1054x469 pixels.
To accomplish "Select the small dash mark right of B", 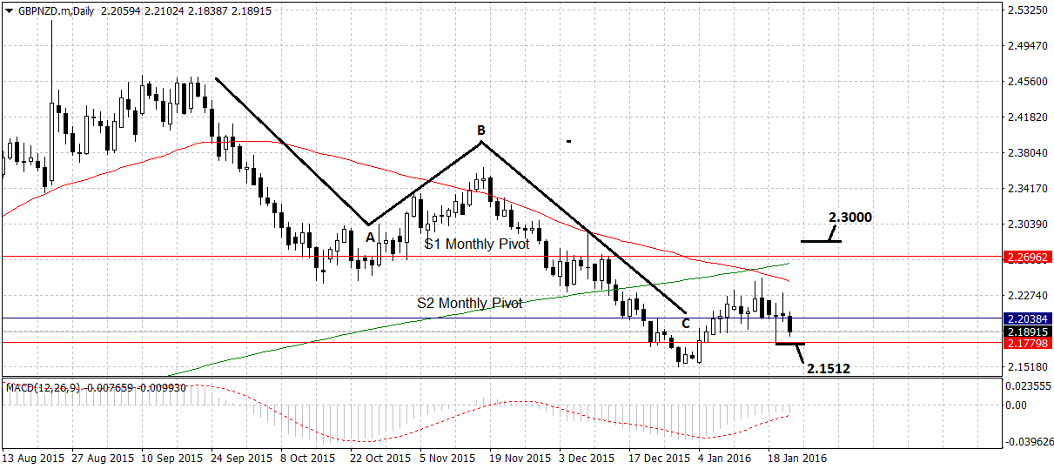I will tap(568, 141).
